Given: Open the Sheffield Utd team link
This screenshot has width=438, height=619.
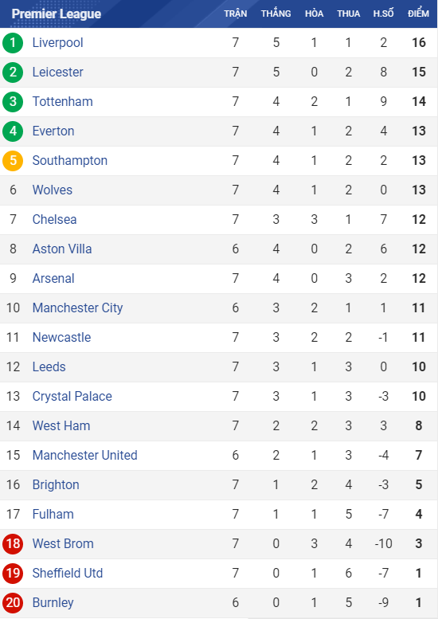Looking at the screenshot, I should 68,574.
